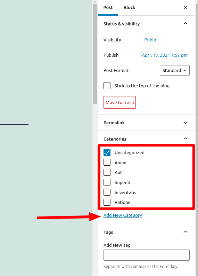198x276 pixels.
Task: Change the Public visibility setting
Action: [x=150, y=40]
